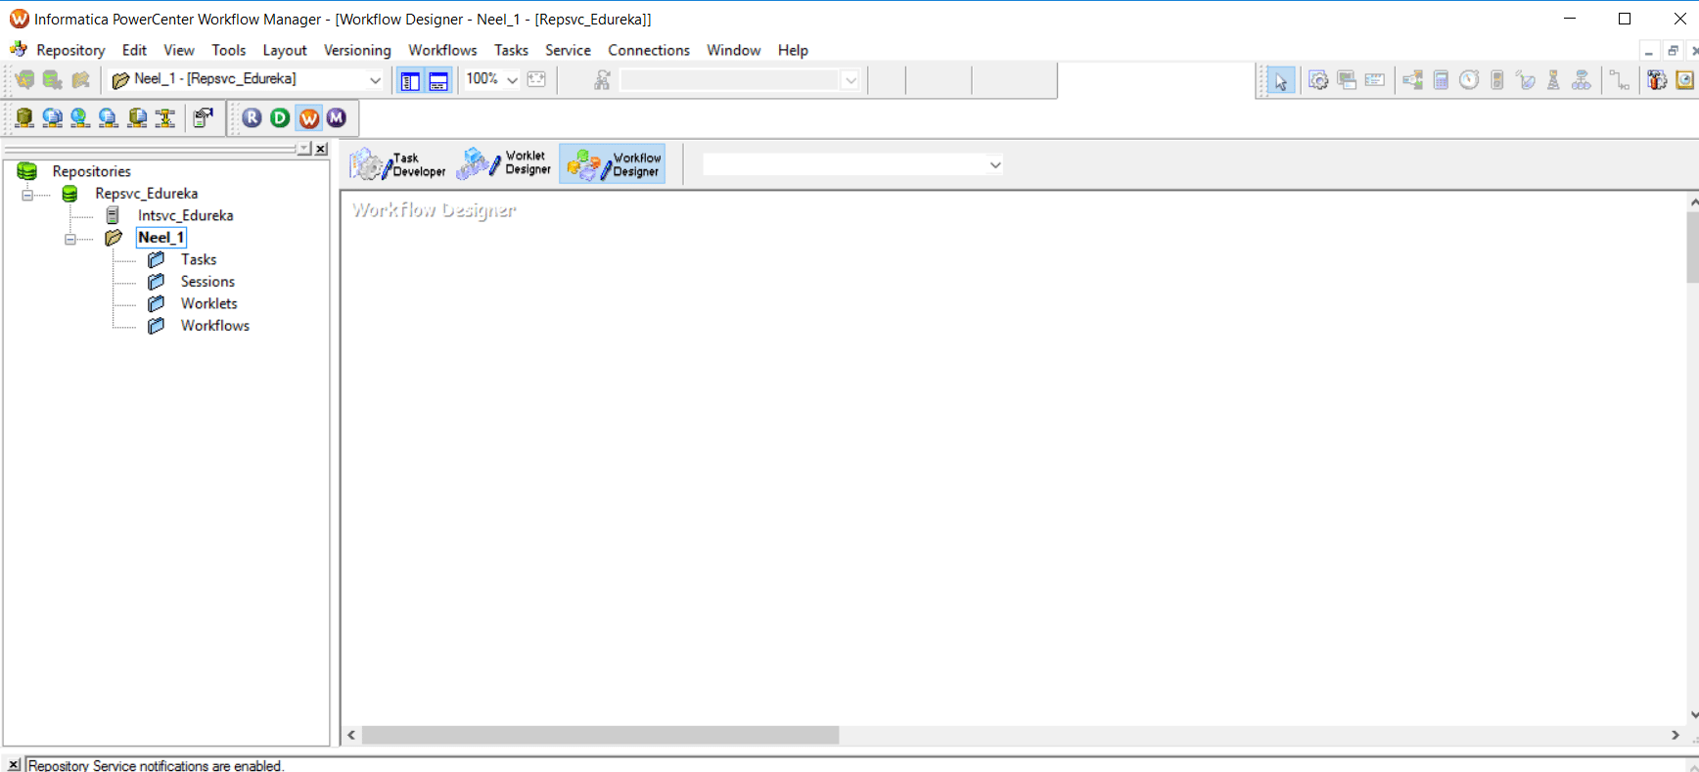Click the plain globe connection icon

pyautogui.click(x=80, y=117)
